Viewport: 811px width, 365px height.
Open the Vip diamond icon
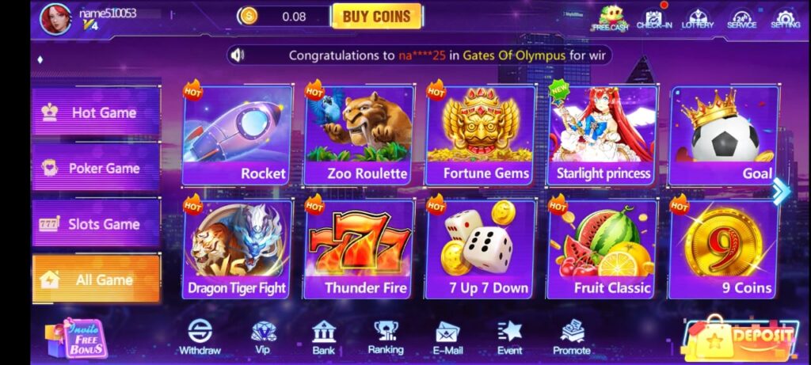[263, 337]
